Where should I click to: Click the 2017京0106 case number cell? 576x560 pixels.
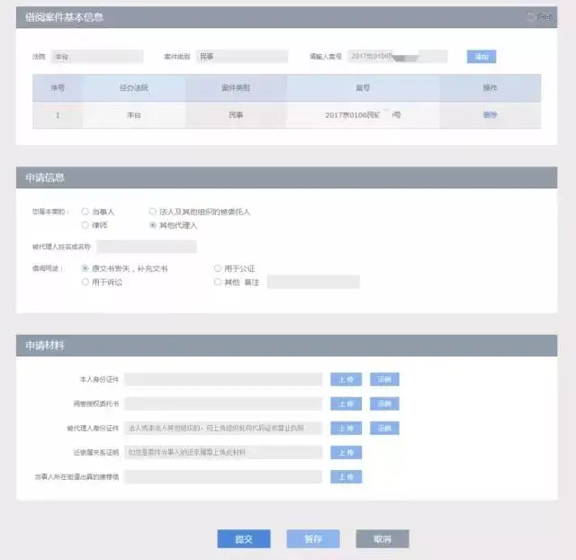pos(363,115)
